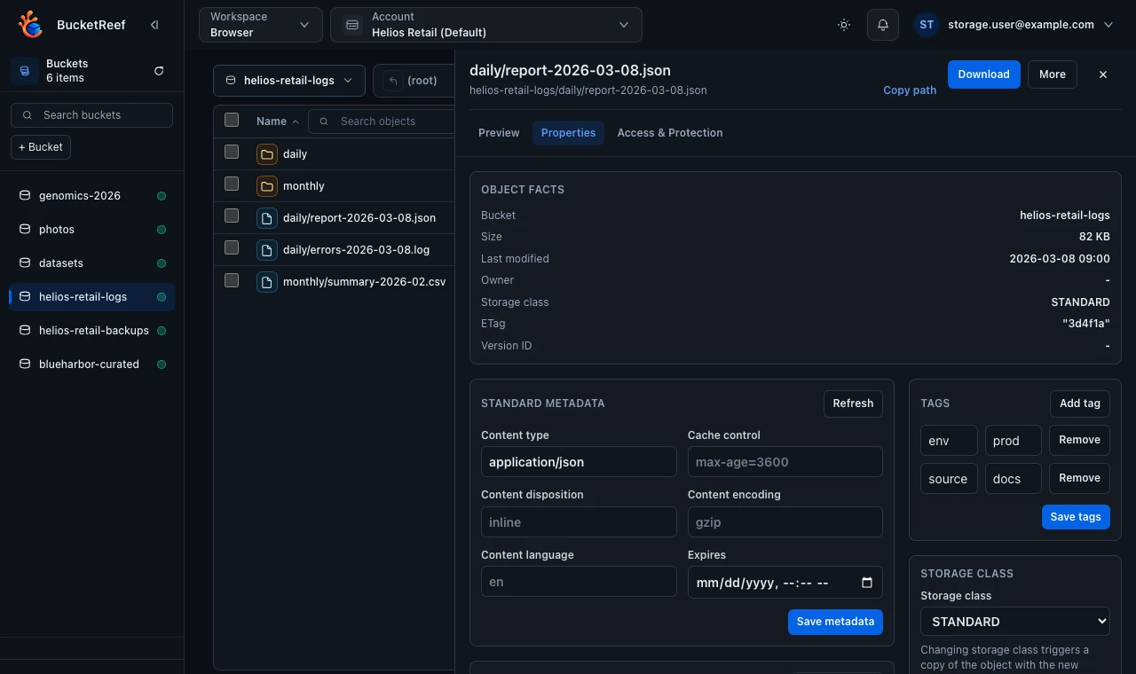Viewport: 1136px width, 674px height.
Task: Open notifications bell icon
Action: pos(883,25)
